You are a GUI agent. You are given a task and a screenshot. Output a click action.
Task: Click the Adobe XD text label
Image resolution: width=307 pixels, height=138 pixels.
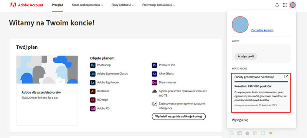point(103,108)
